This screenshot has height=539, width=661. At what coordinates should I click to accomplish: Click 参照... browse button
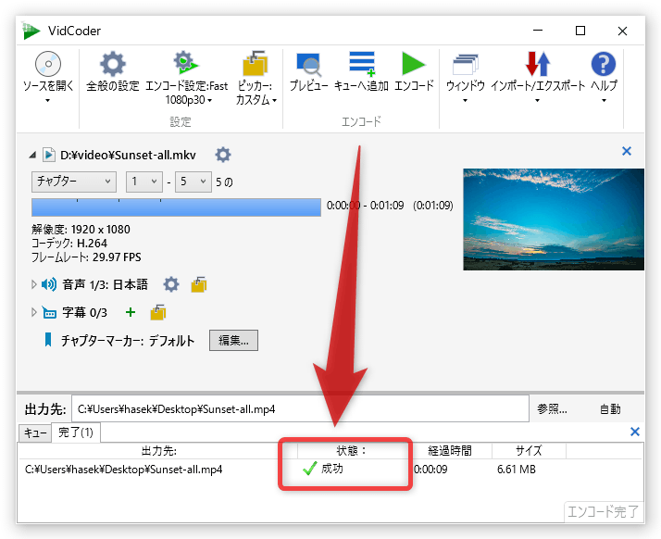[552, 408]
